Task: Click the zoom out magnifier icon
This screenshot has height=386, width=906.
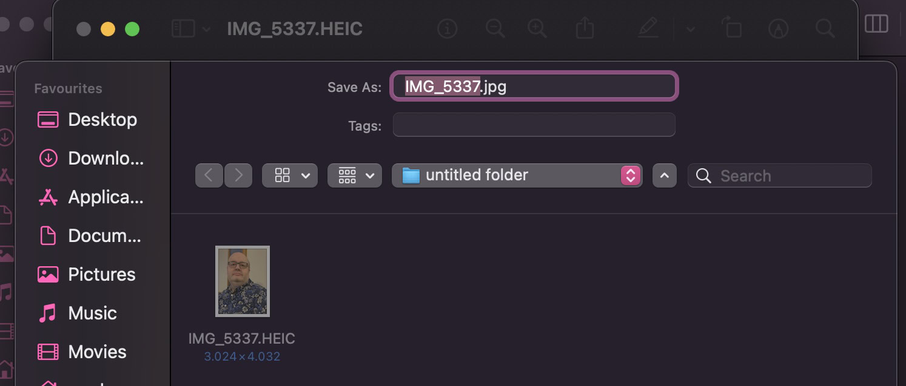Action: click(495, 28)
